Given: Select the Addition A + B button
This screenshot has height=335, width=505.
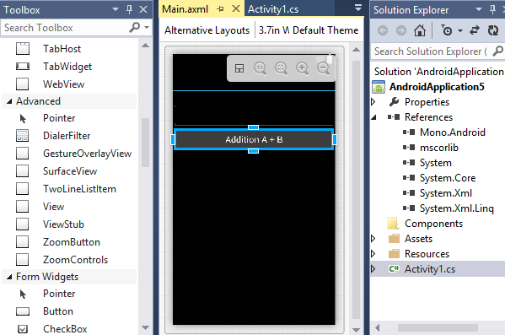Looking at the screenshot, I should (x=254, y=139).
